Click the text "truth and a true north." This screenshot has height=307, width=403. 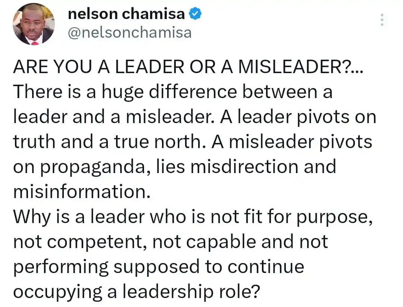(109, 142)
